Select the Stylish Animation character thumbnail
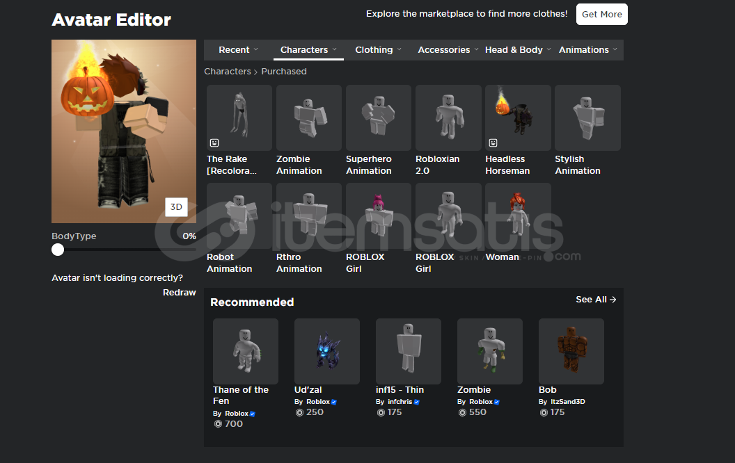Viewport: 735px width, 463px height. [x=587, y=117]
